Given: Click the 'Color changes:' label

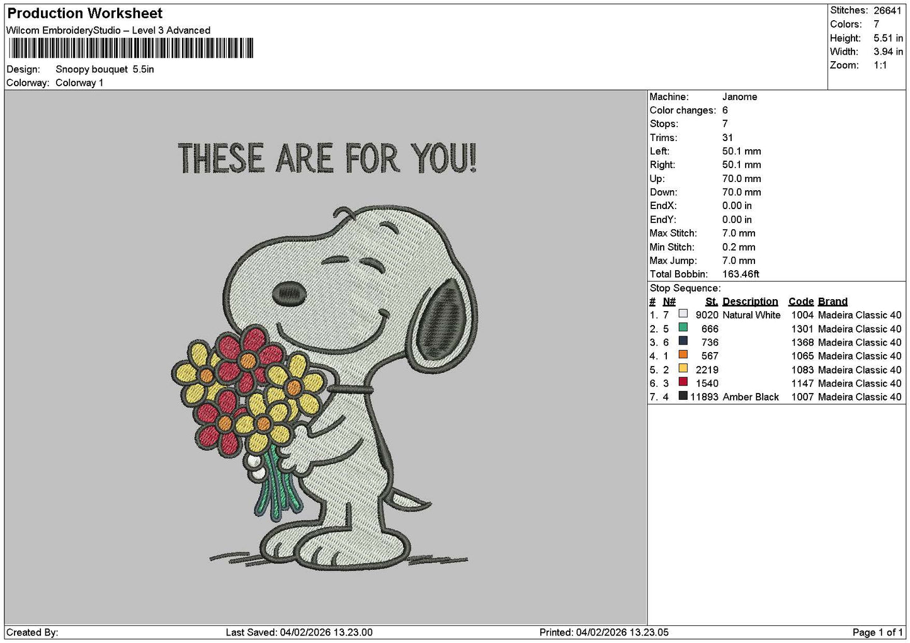Looking at the screenshot, I should point(683,110).
